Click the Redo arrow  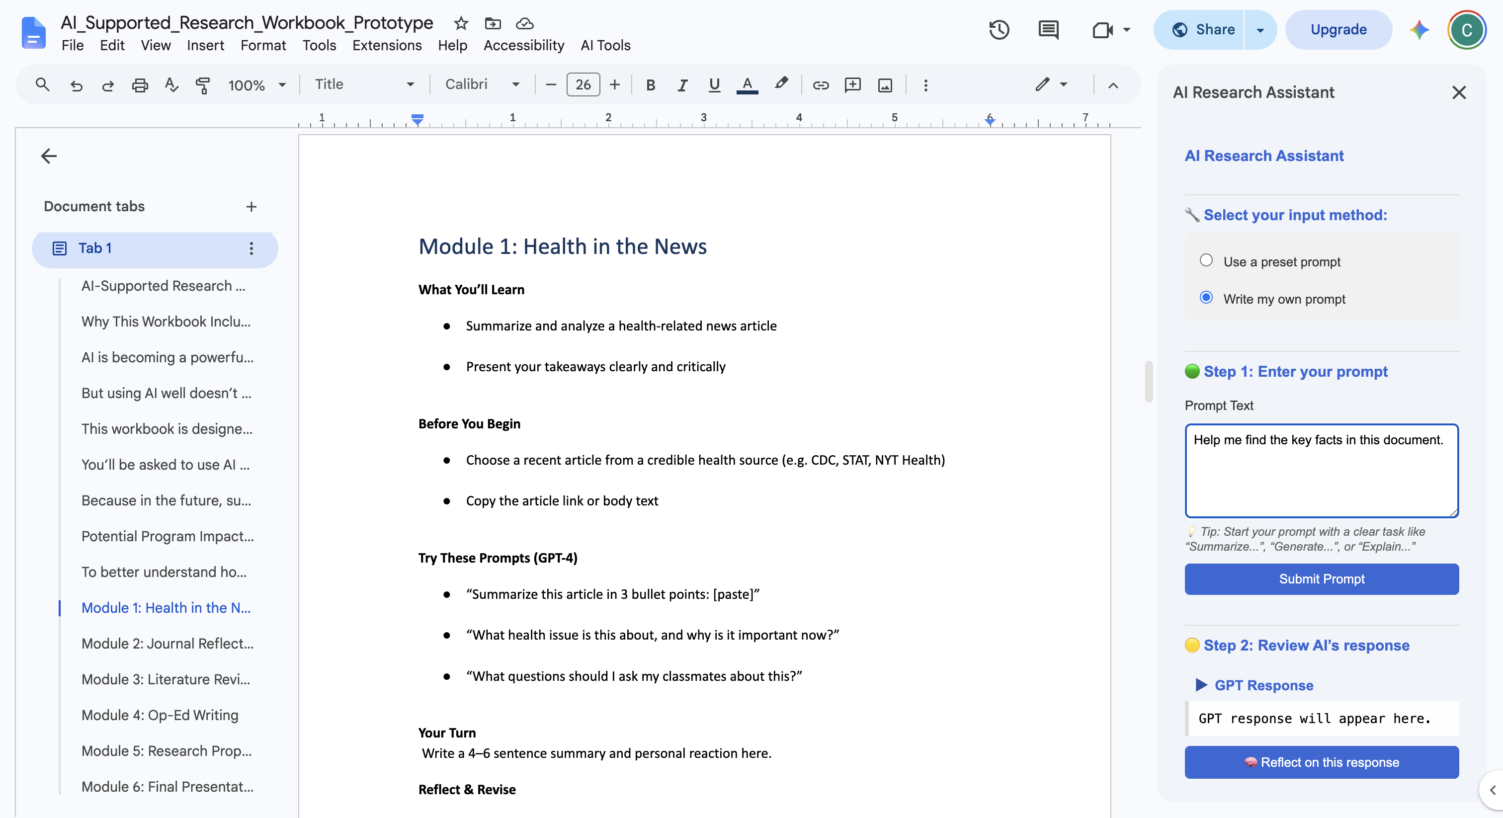click(x=108, y=85)
